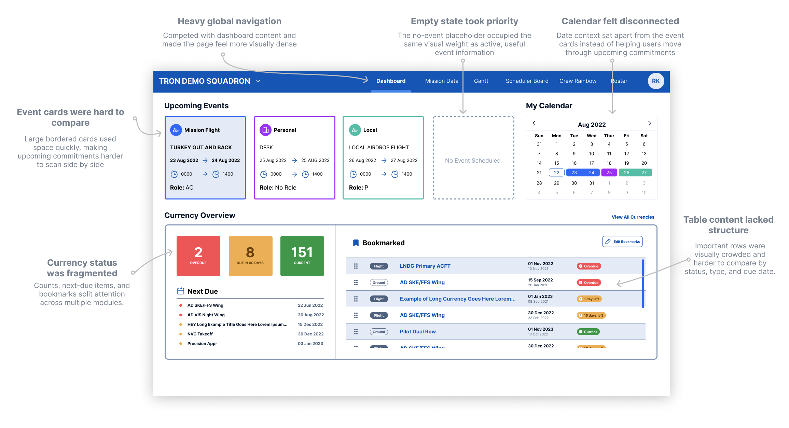Open the Gantt tab

click(481, 81)
